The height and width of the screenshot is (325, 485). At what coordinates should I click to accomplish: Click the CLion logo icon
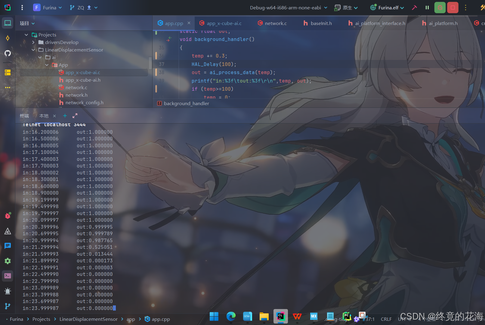click(x=8, y=8)
